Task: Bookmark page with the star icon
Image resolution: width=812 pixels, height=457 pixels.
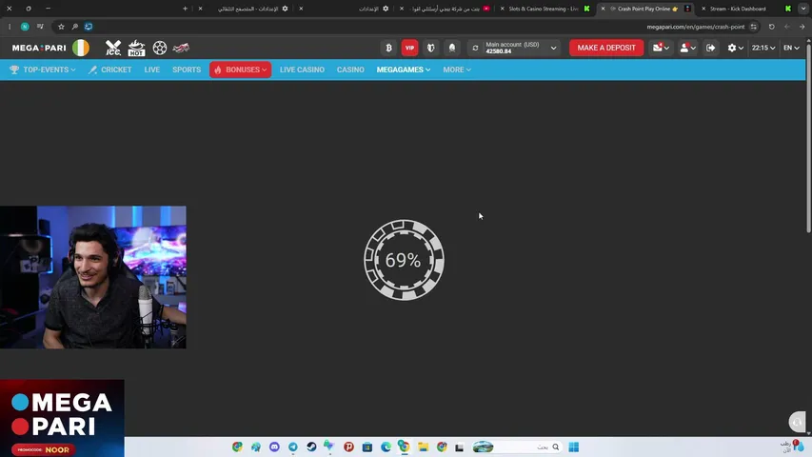Action: pos(61,27)
